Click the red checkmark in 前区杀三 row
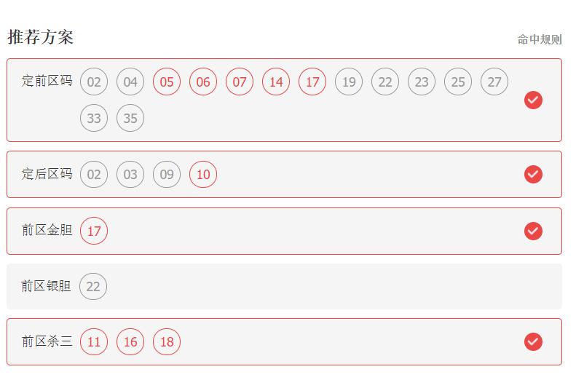Viewport: 576px width, 388px height. click(x=533, y=341)
